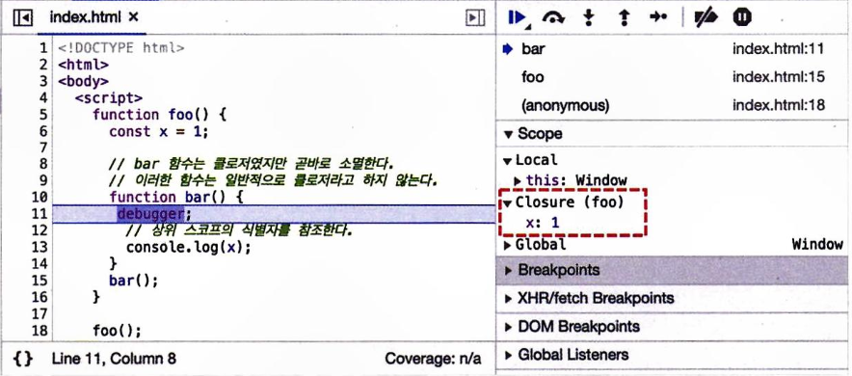Click <!DOCTYPE html> line

pos(121,48)
